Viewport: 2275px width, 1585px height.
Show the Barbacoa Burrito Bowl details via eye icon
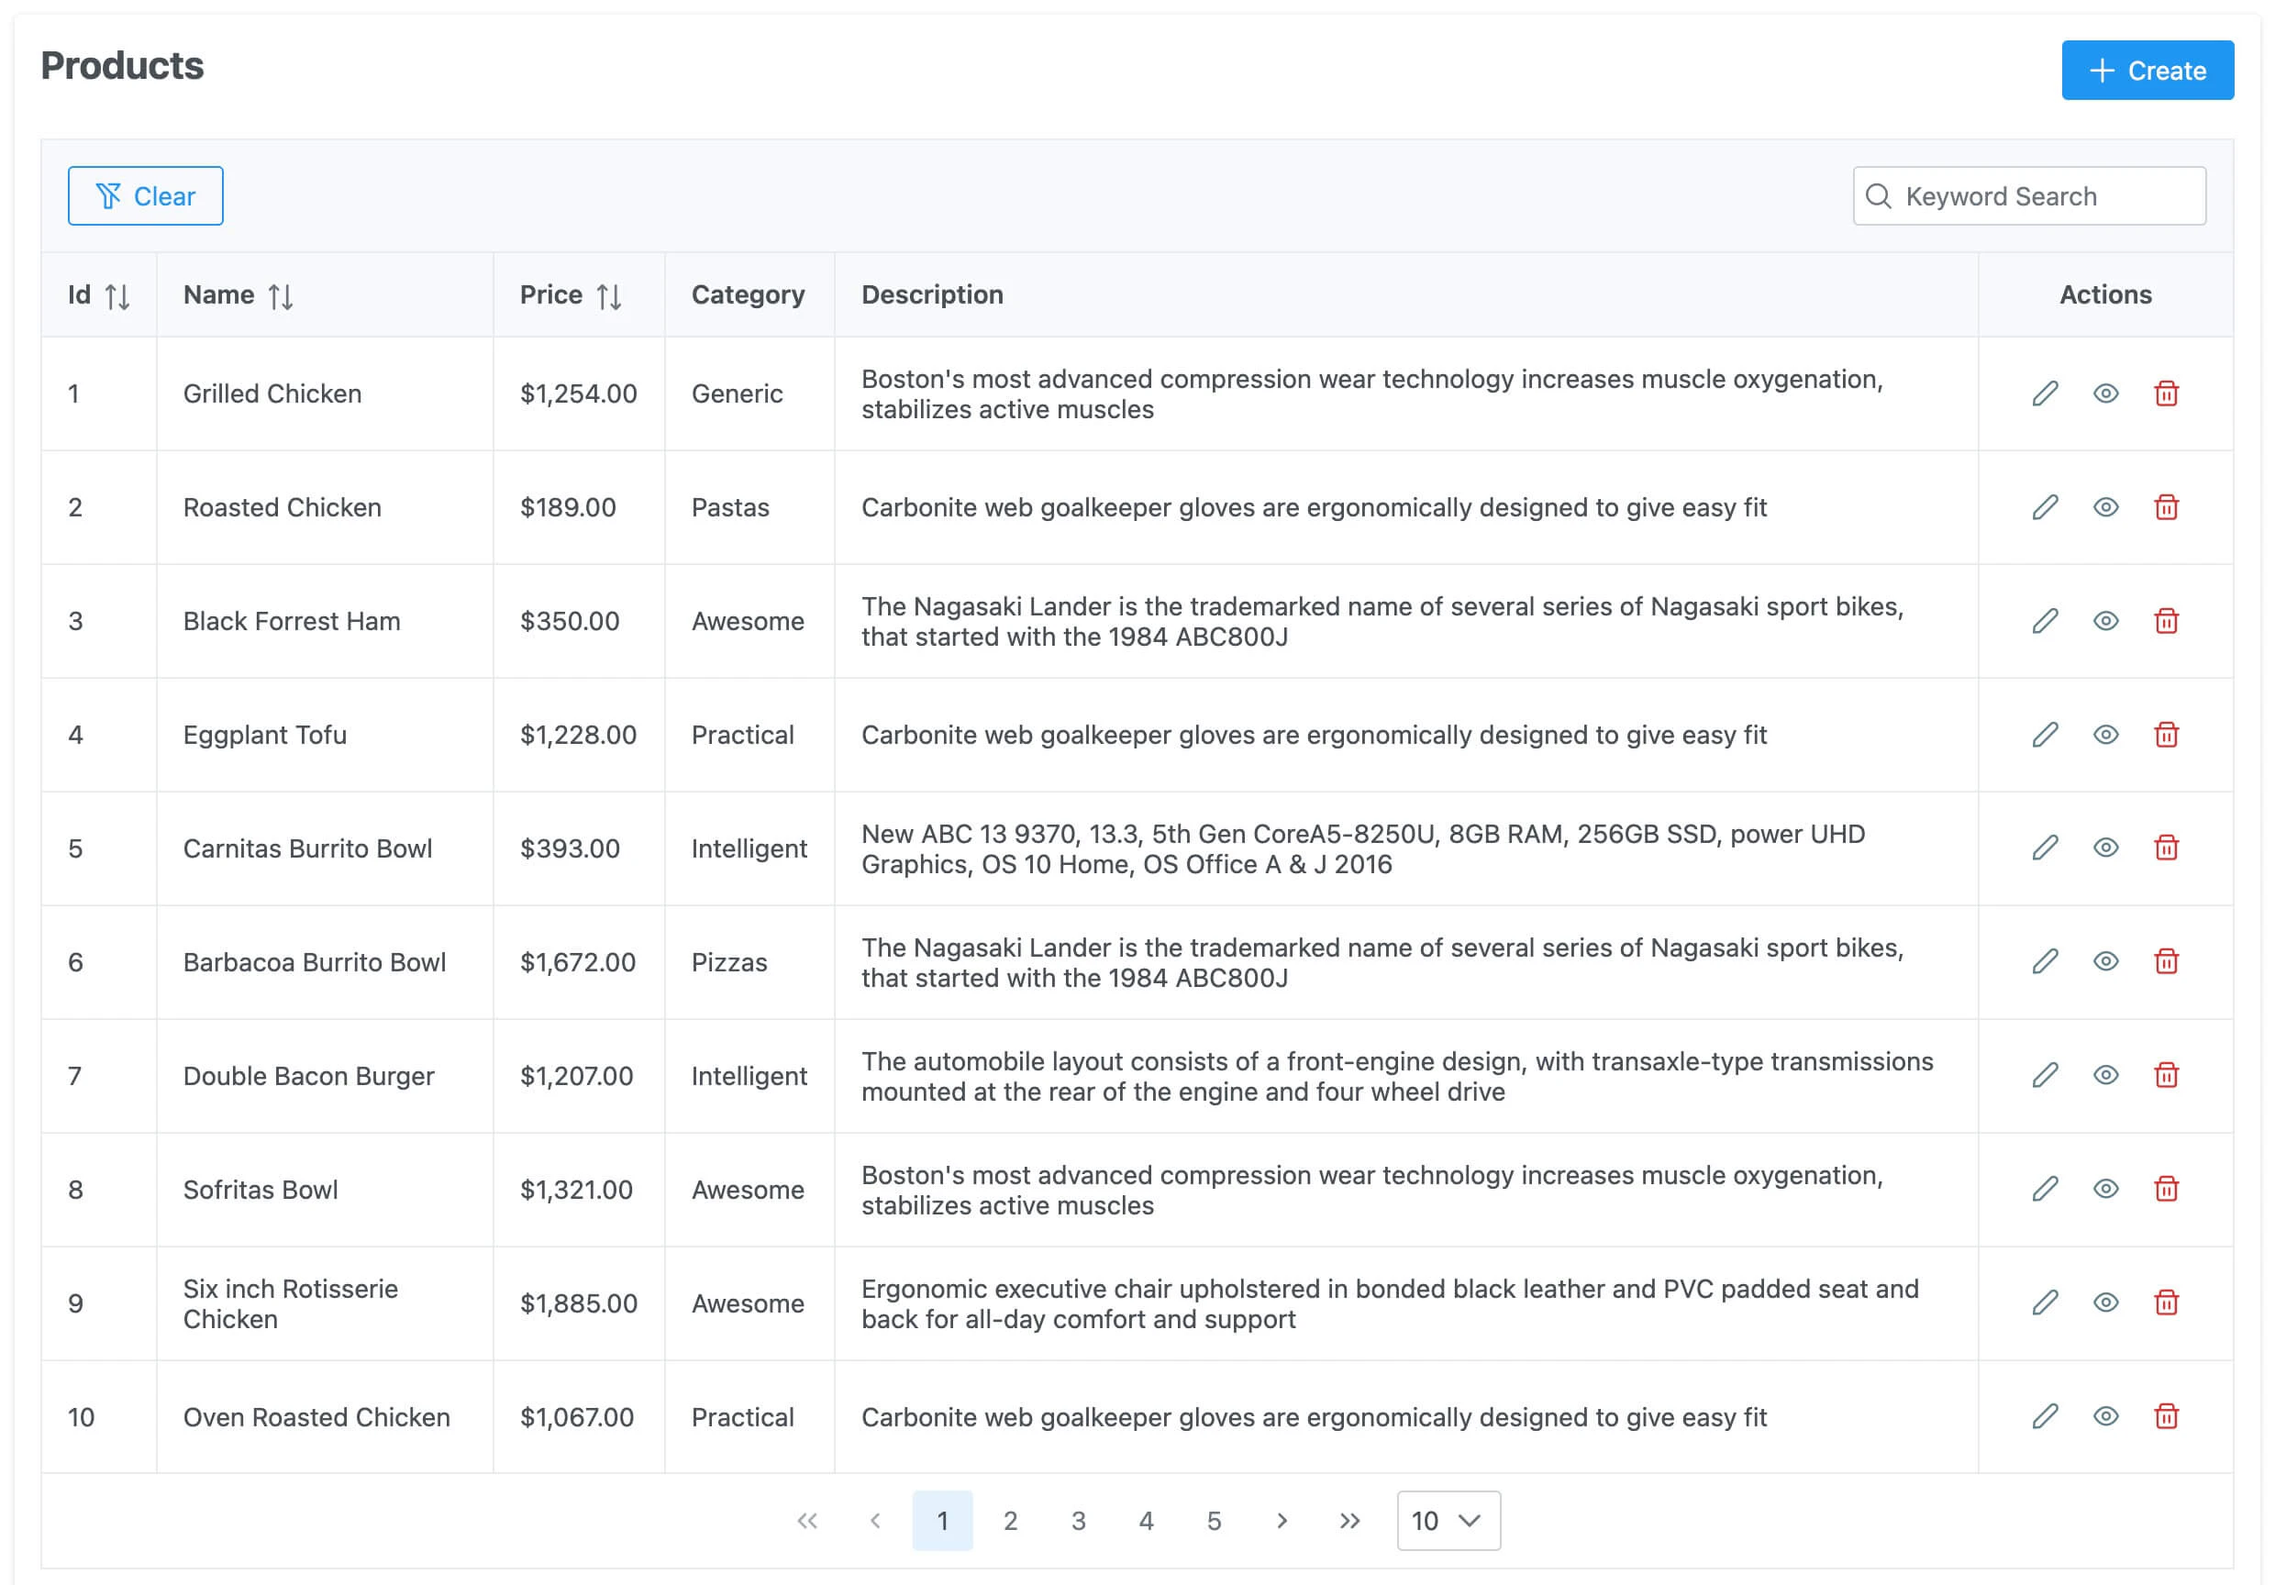coord(2104,962)
